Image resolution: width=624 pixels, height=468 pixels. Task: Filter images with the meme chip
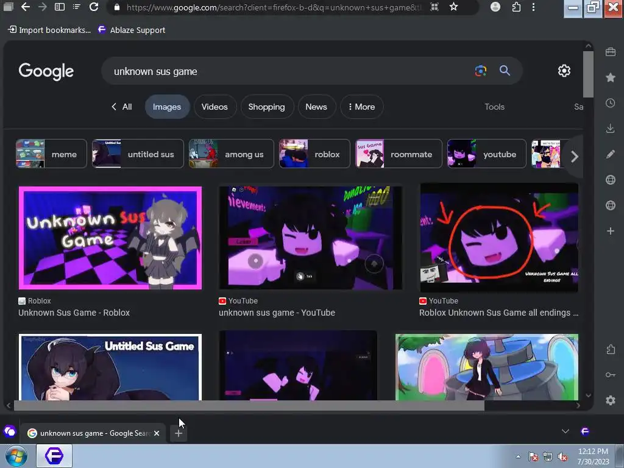(51, 154)
